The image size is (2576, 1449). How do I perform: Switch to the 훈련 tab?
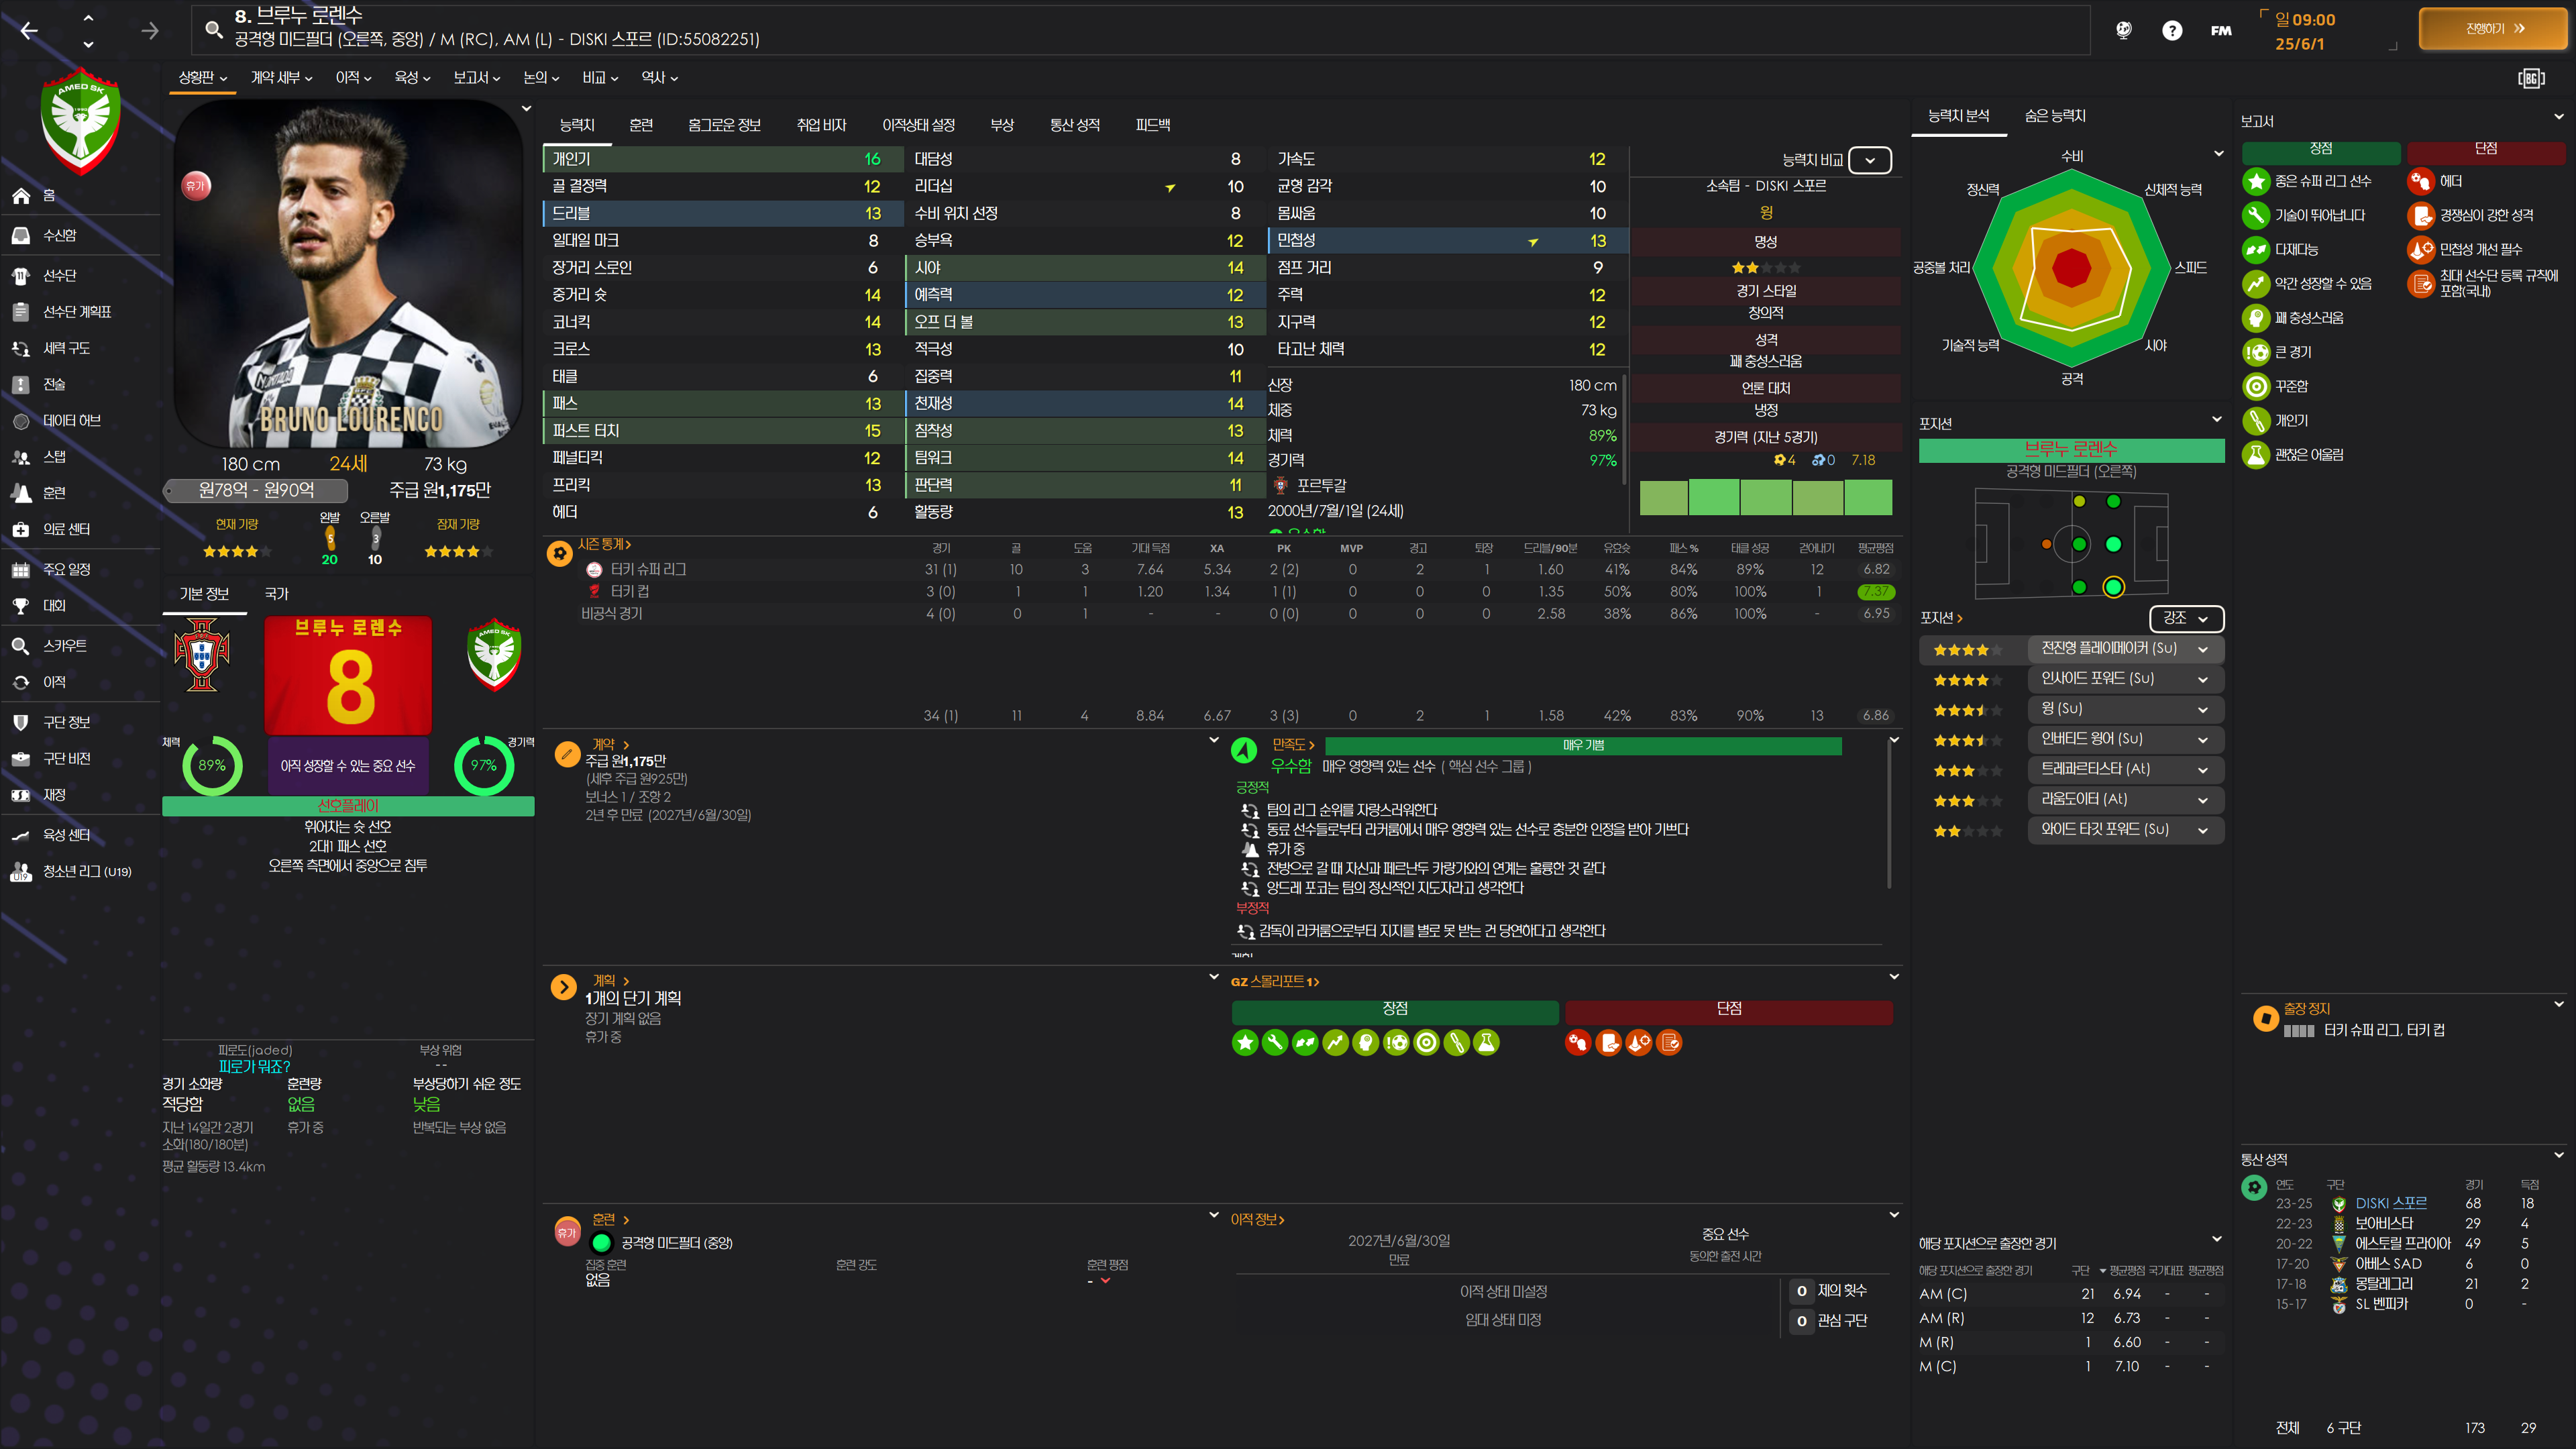click(641, 125)
